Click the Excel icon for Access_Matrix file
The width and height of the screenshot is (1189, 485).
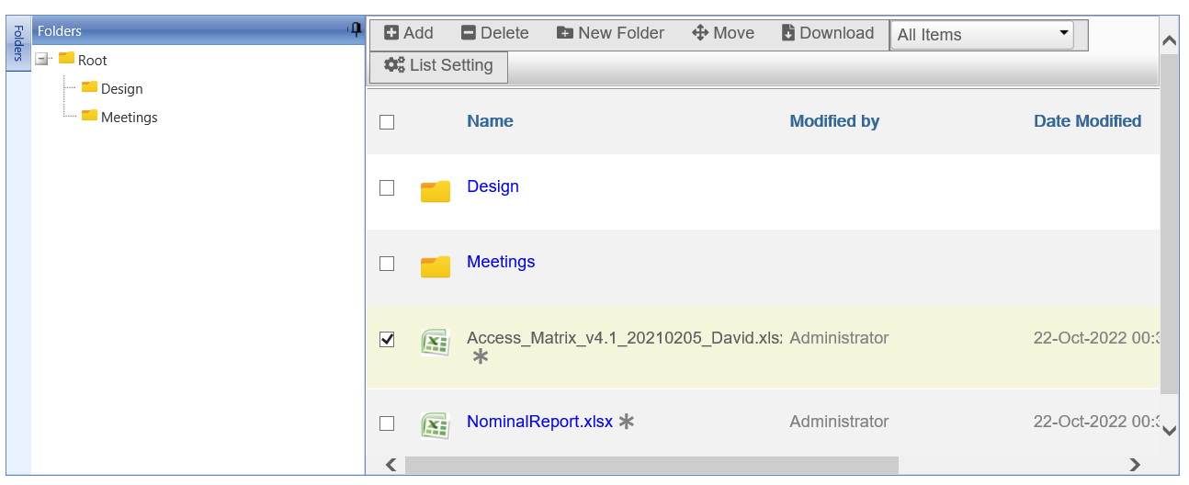(x=435, y=342)
